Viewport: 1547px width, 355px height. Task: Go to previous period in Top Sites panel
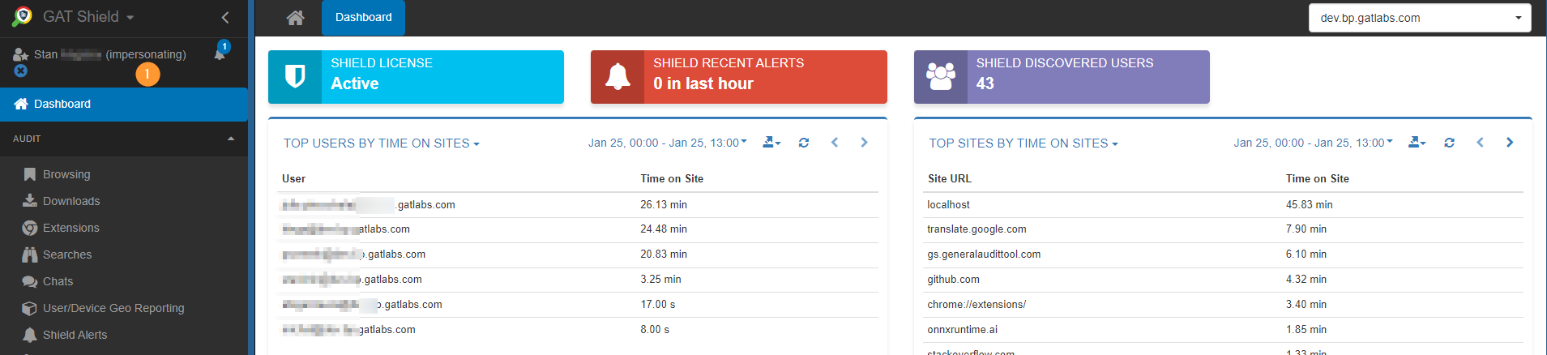click(x=1480, y=143)
